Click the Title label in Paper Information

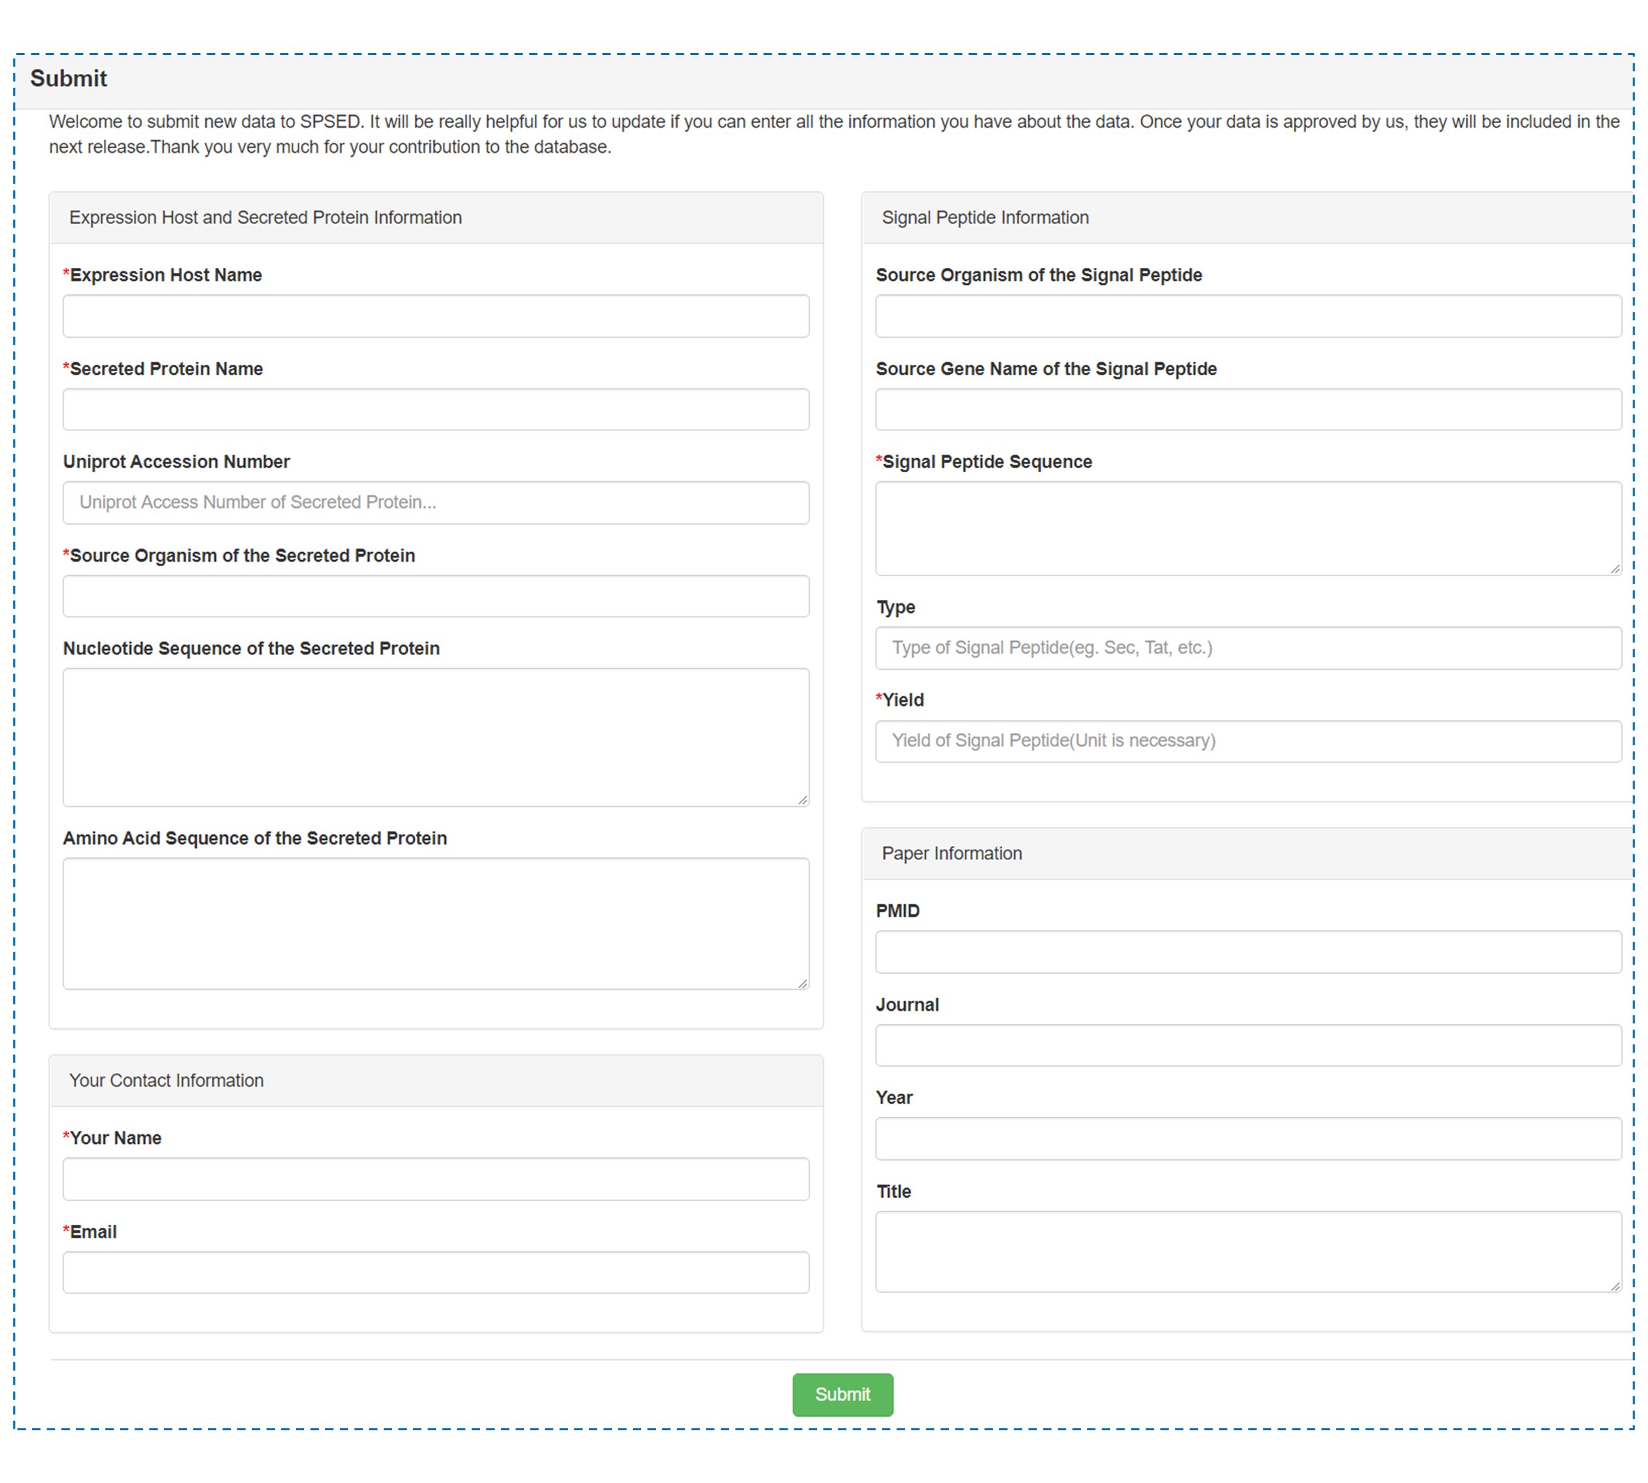pyautogui.click(x=893, y=1191)
